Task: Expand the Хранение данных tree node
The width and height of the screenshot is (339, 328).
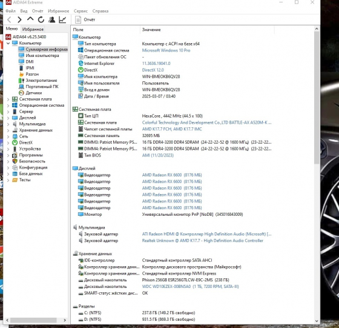Action: point(8,130)
